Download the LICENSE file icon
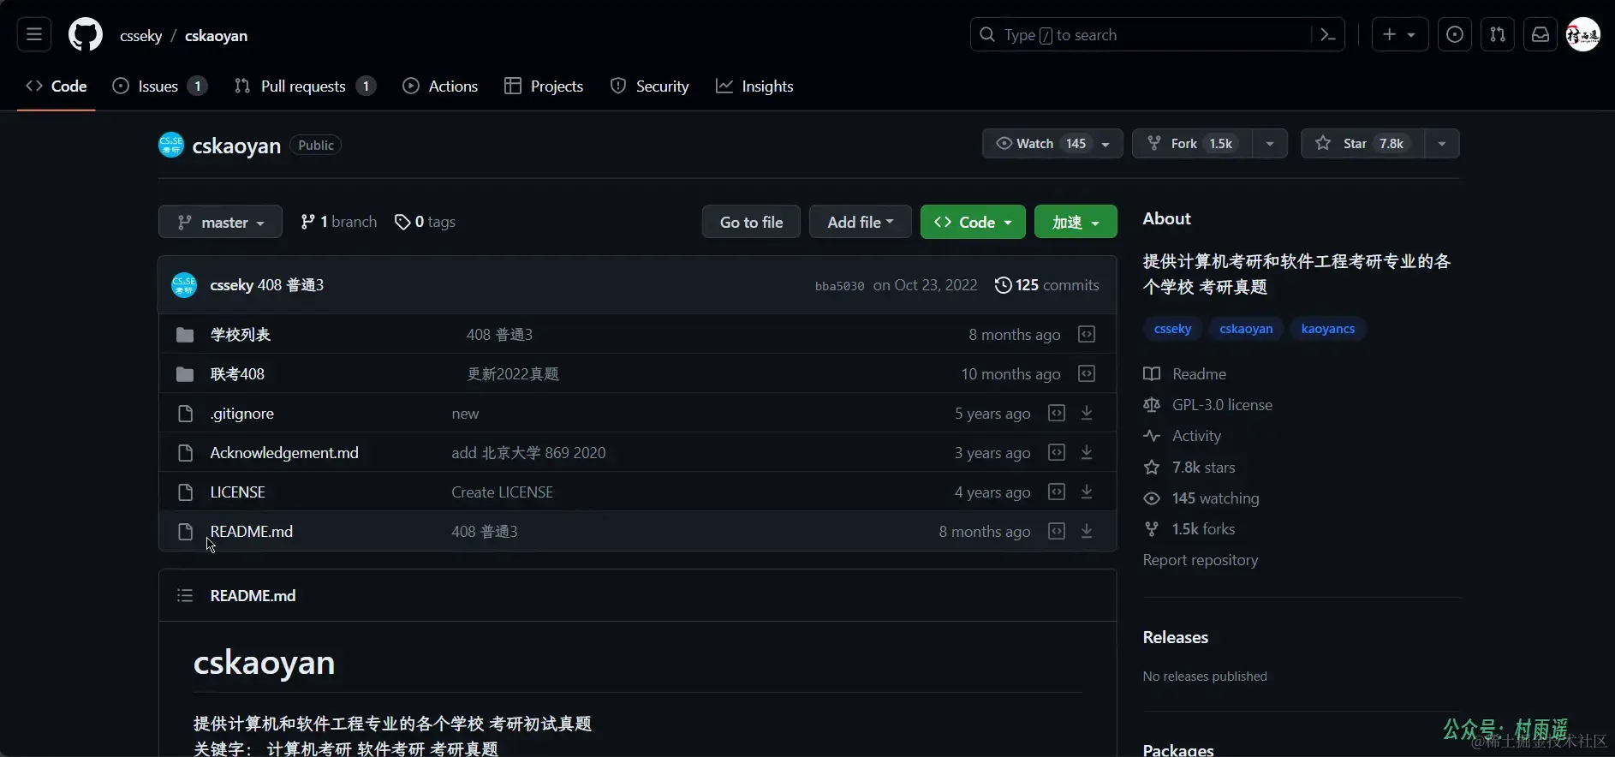Viewport: 1615px width, 757px height. tap(1087, 492)
